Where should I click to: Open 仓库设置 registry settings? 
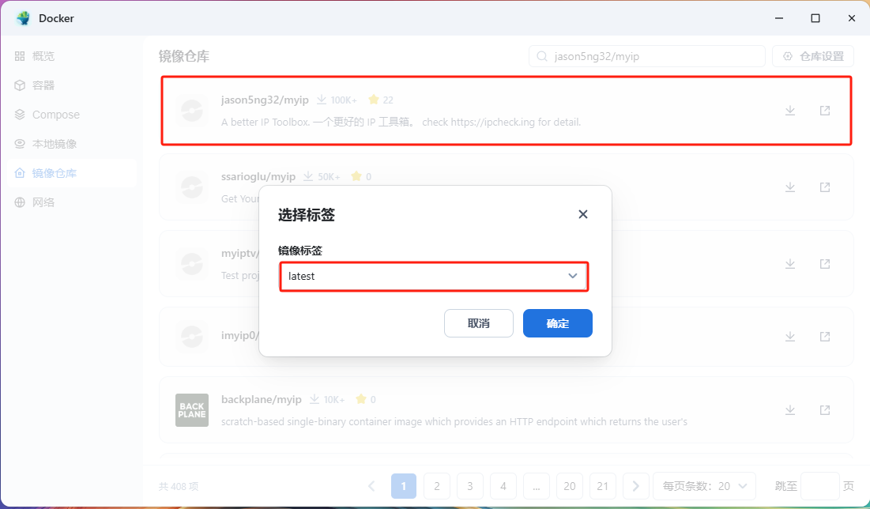813,56
